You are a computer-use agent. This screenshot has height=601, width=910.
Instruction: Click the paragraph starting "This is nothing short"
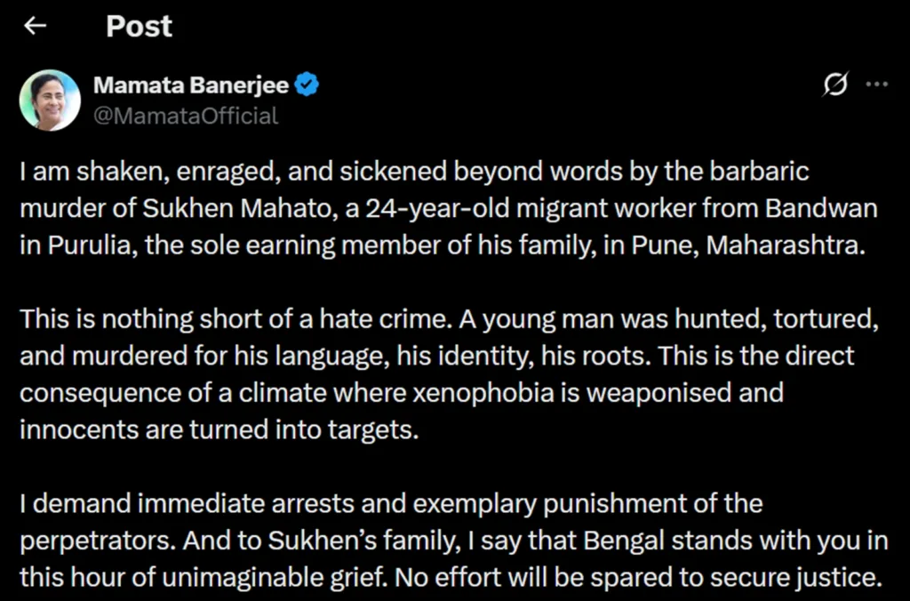(444, 374)
